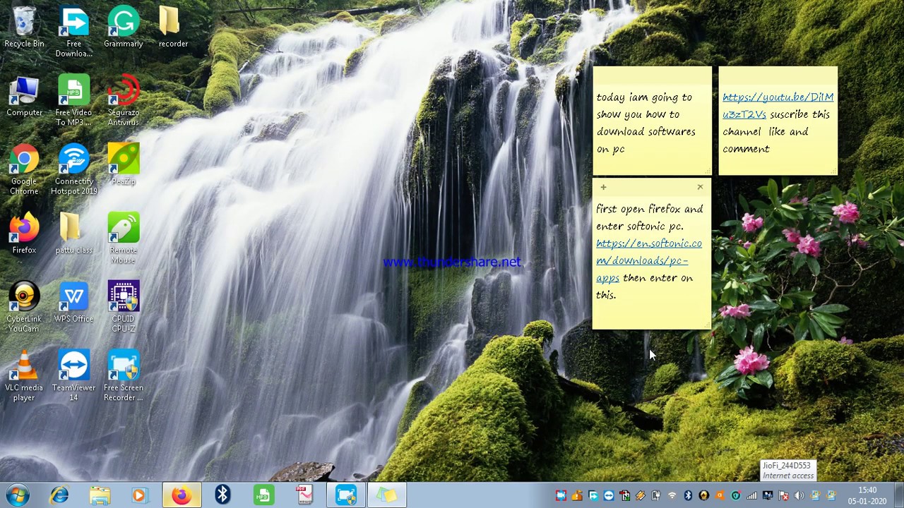904x508 pixels.
Task: Open the green MP3 converter taskbar icon
Action: (263, 495)
